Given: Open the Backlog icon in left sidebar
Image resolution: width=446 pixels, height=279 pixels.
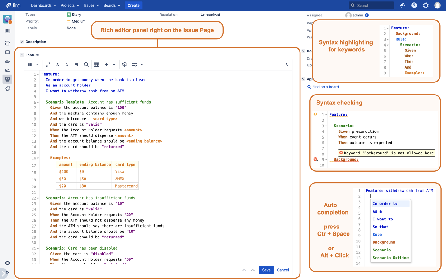Looking at the screenshot, I should pos(7,43).
